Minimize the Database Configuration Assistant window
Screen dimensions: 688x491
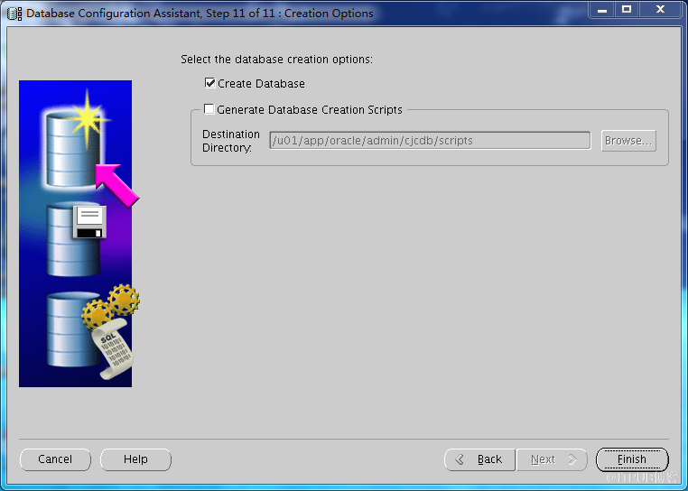(x=602, y=9)
